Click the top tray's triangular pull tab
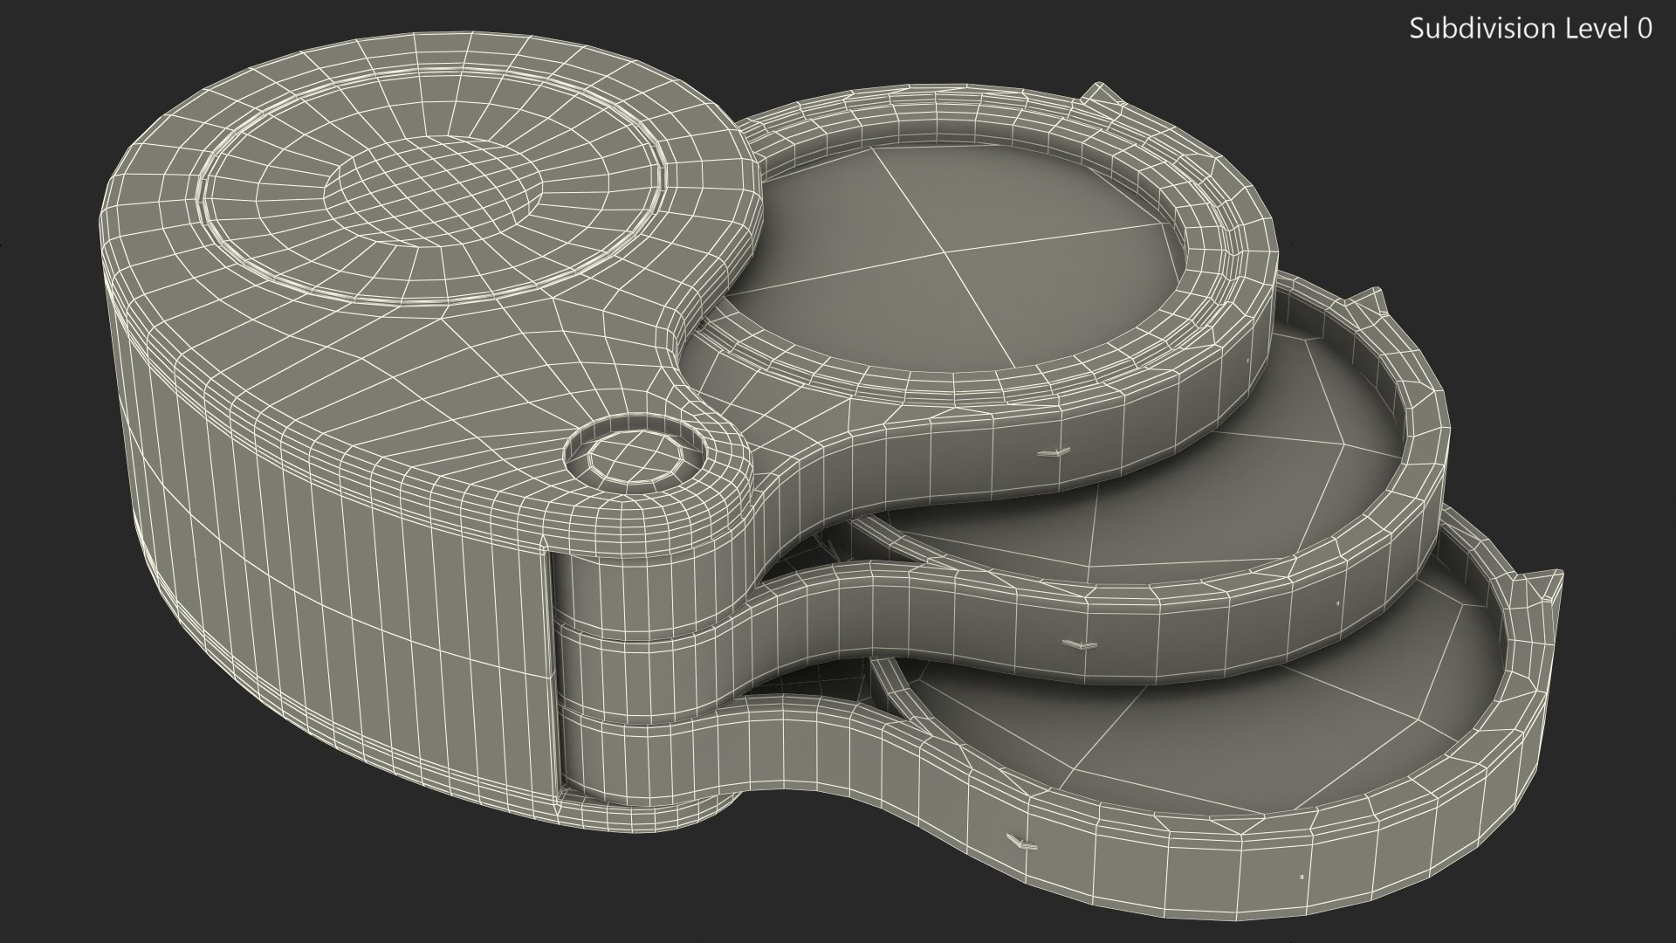The width and height of the screenshot is (1676, 943). [x=1102, y=94]
